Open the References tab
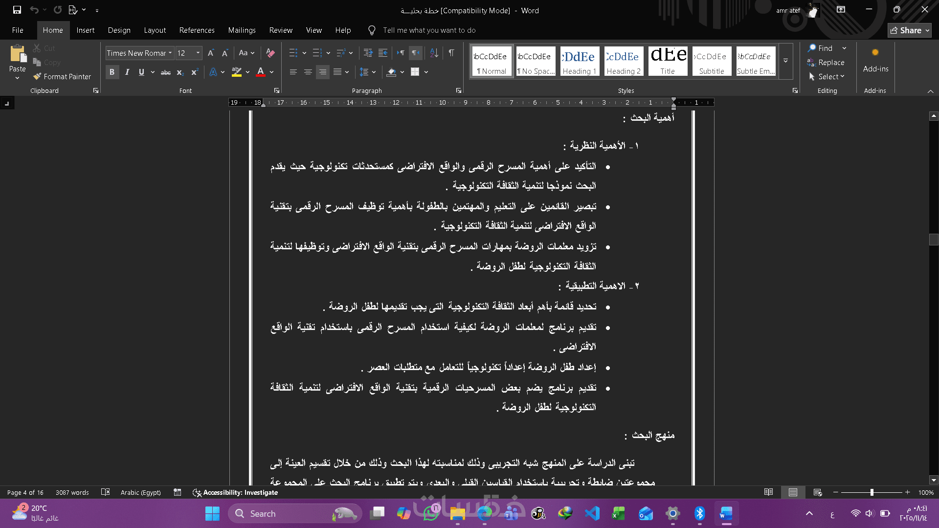 click(197, 30)
